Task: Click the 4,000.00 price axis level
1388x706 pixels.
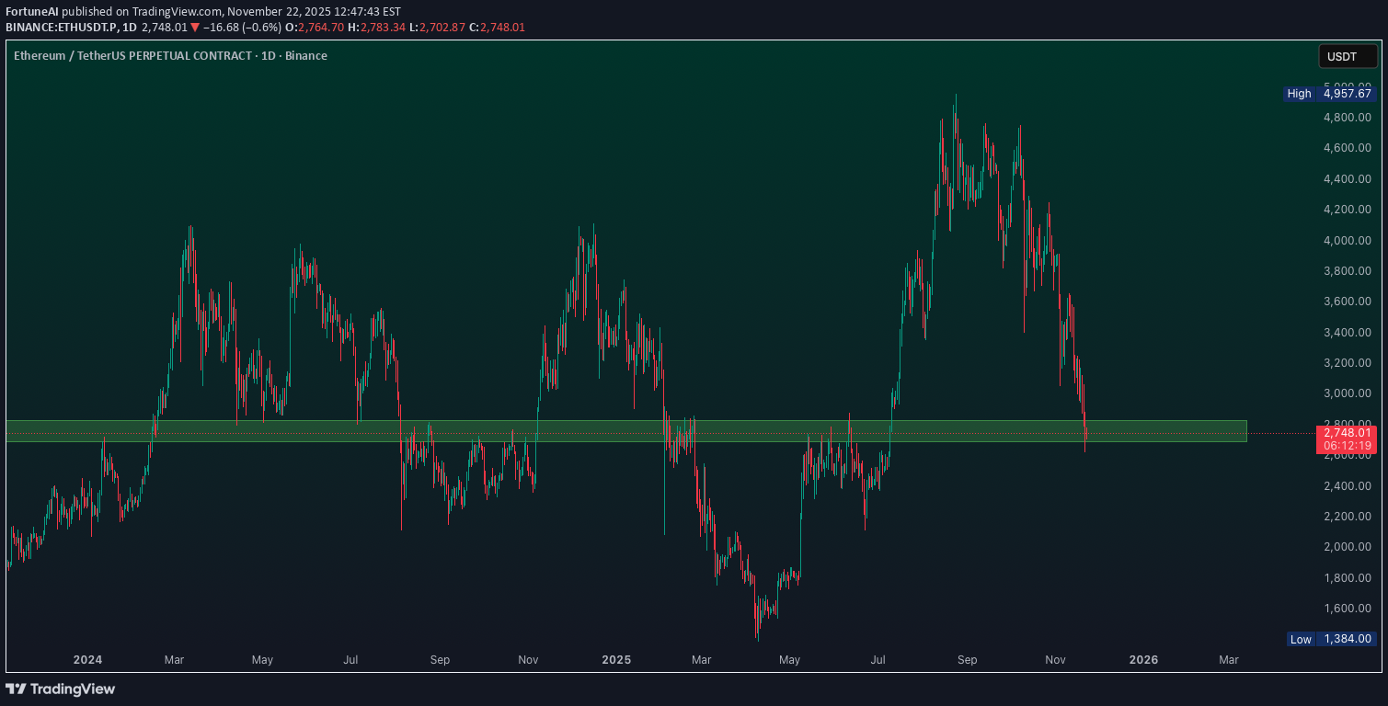Action: coord(1348,241)
